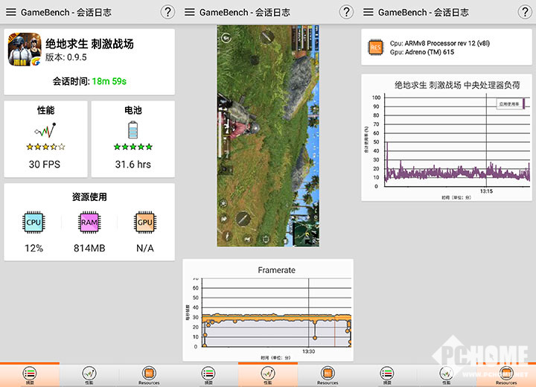
Task: Switch to 性能 tab on CPU load screen
Action: pos(447,375)
